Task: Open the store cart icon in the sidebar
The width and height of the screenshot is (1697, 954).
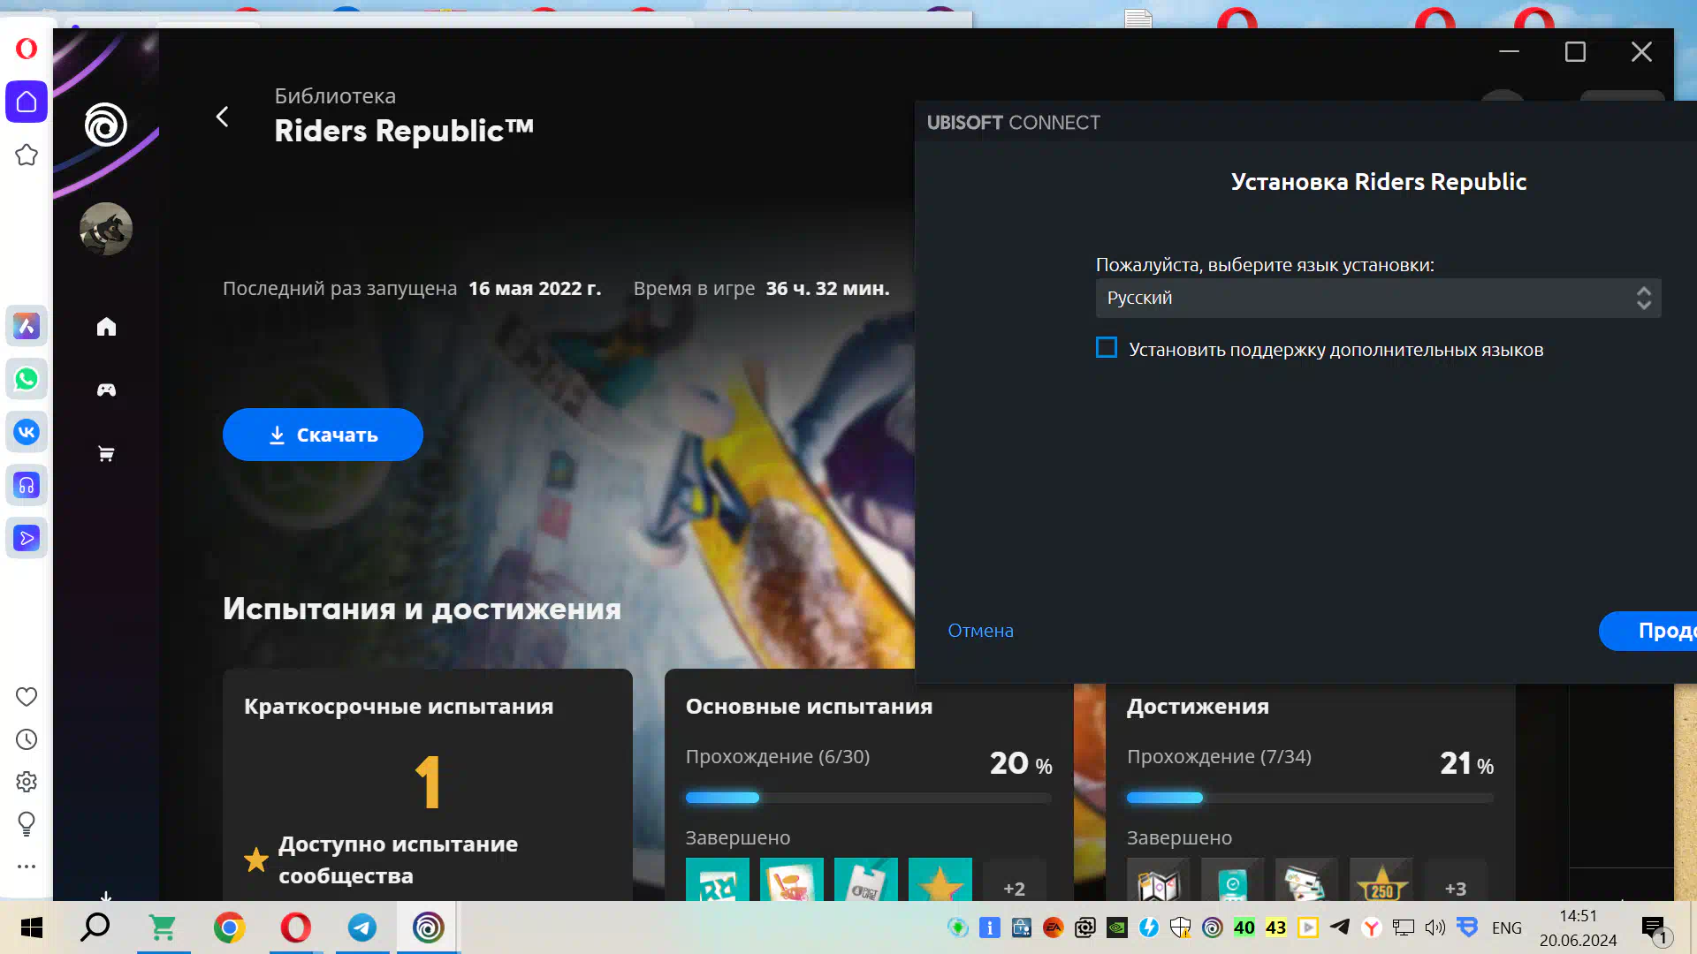Action: click(x=106, y=454)
